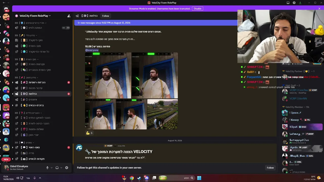This screenshot has height=182, width=324.
Task: Disable Streamer Mode from the banner
Action: pyautogui.click(x=197, y=9)
